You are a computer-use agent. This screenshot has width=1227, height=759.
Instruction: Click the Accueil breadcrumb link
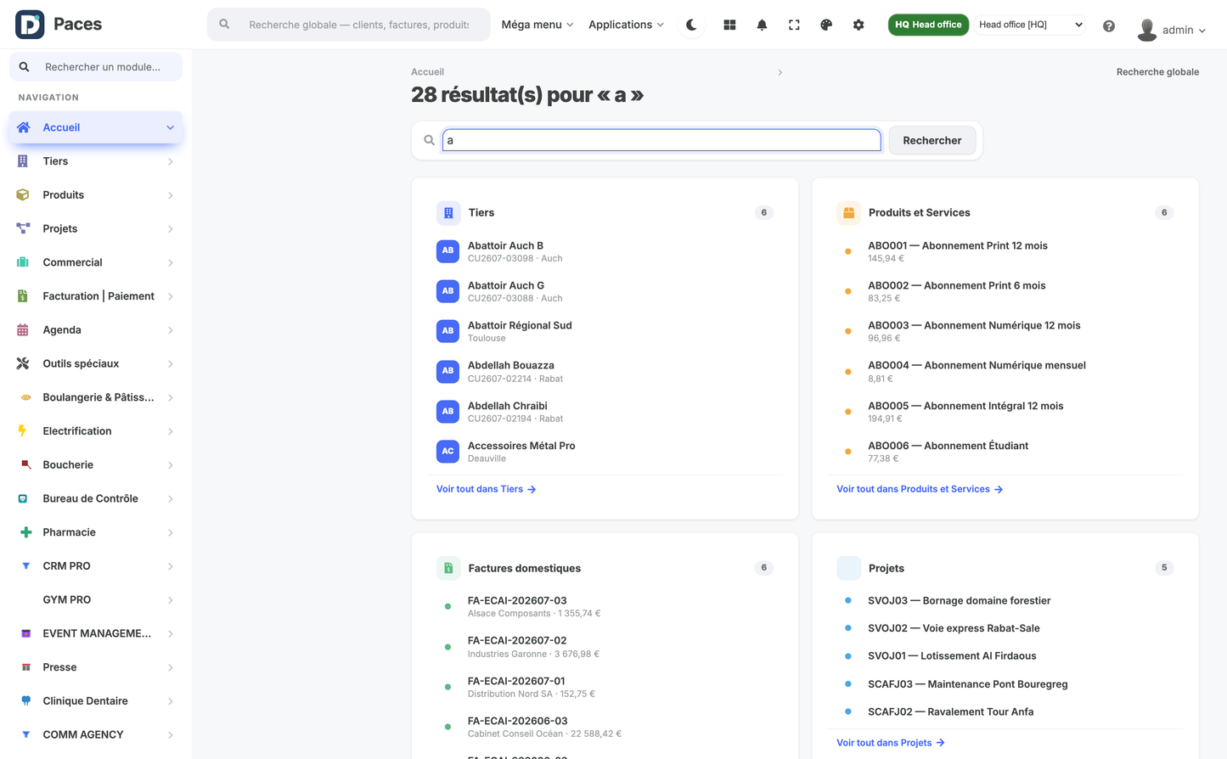click(427, 72)
